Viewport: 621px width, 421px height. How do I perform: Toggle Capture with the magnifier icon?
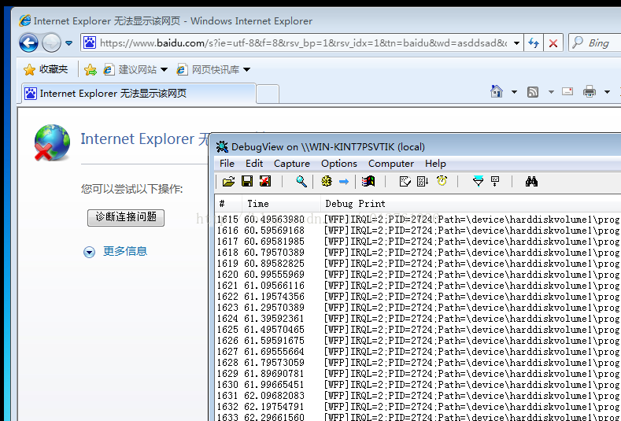pos(301,182)
